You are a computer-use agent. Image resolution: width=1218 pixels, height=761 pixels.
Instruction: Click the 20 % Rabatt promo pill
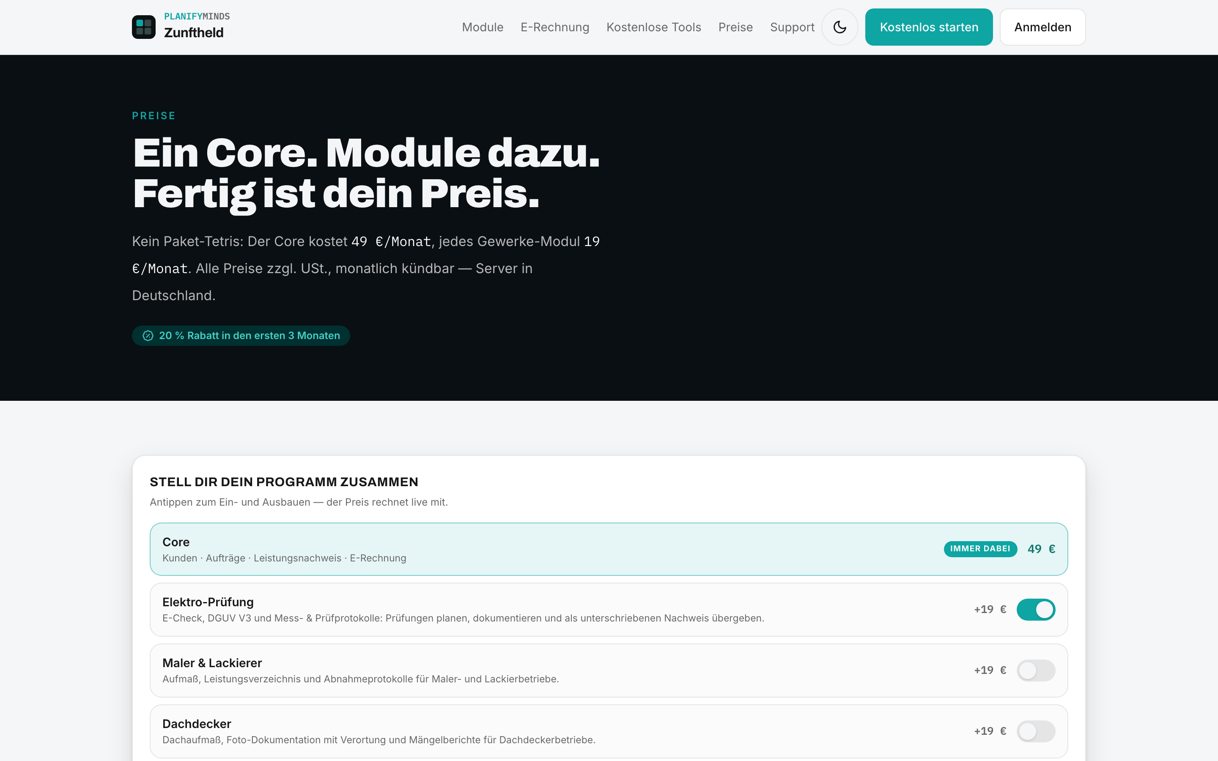point(241,336)
